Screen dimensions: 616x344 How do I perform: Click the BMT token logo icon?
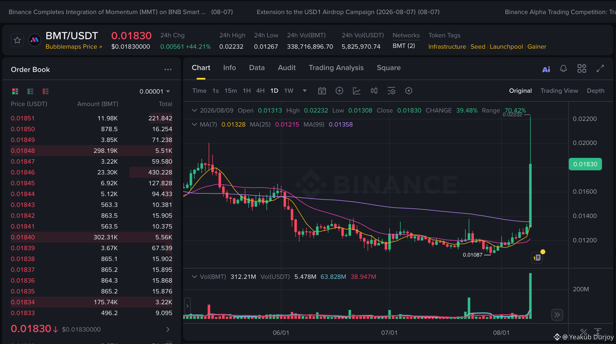(x=35, y=40)
